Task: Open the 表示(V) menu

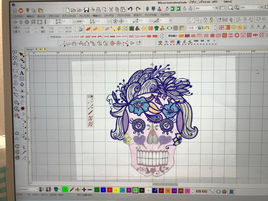Action: point(41,16)
